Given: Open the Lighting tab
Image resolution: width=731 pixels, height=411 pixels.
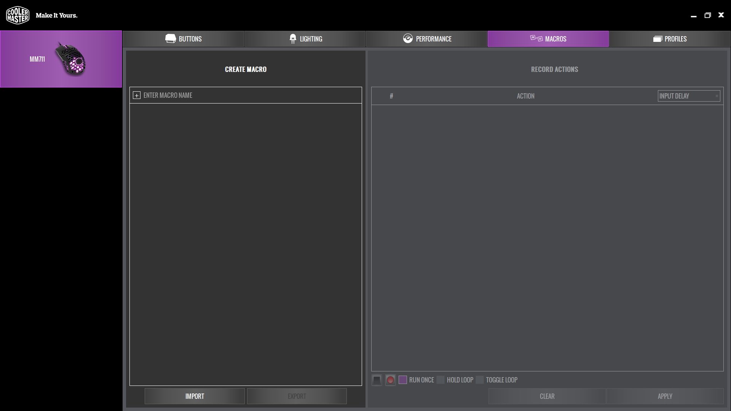Looking at the screenshot, I should (305, 39).
